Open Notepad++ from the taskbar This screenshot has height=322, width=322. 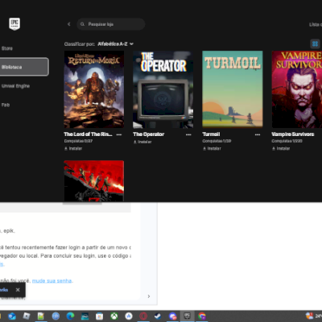[41, 316]
